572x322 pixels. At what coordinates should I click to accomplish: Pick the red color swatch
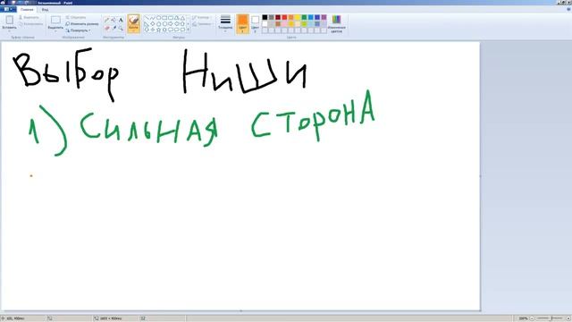coord(284,17)
